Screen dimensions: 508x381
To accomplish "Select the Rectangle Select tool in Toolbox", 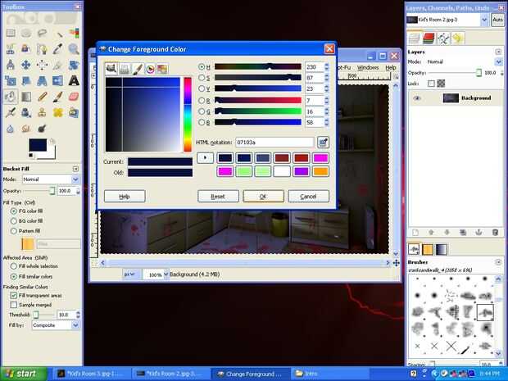I will 11,33.
